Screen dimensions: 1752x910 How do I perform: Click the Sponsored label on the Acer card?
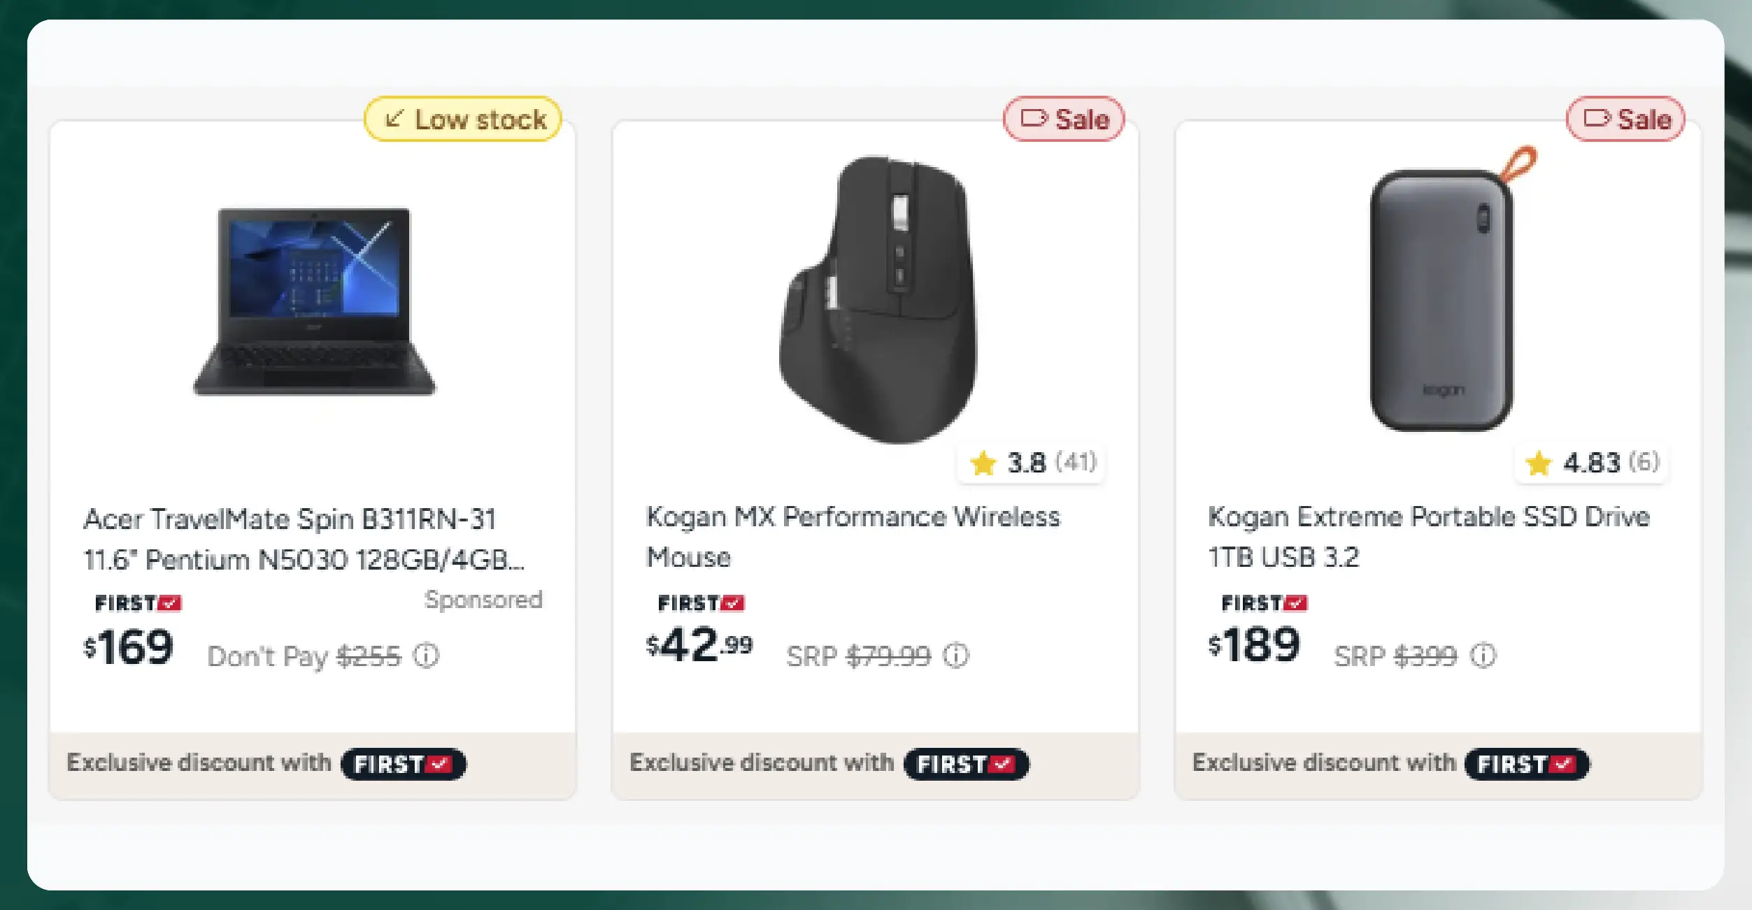[483, 600]
